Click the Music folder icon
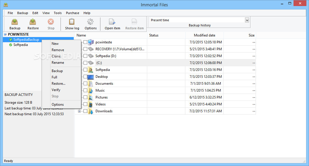This screenshot has height=166, width=309. point(91,90)
